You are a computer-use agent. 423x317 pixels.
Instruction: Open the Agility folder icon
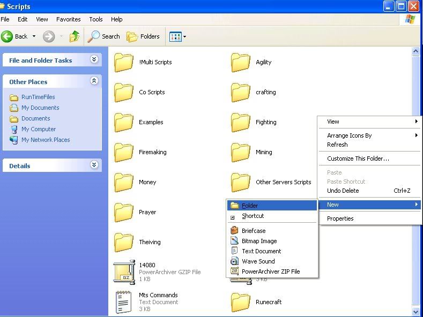coord(241,62)
